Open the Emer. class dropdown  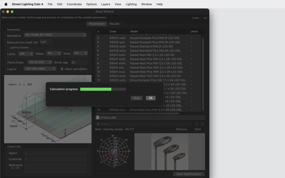coord(80,53)
